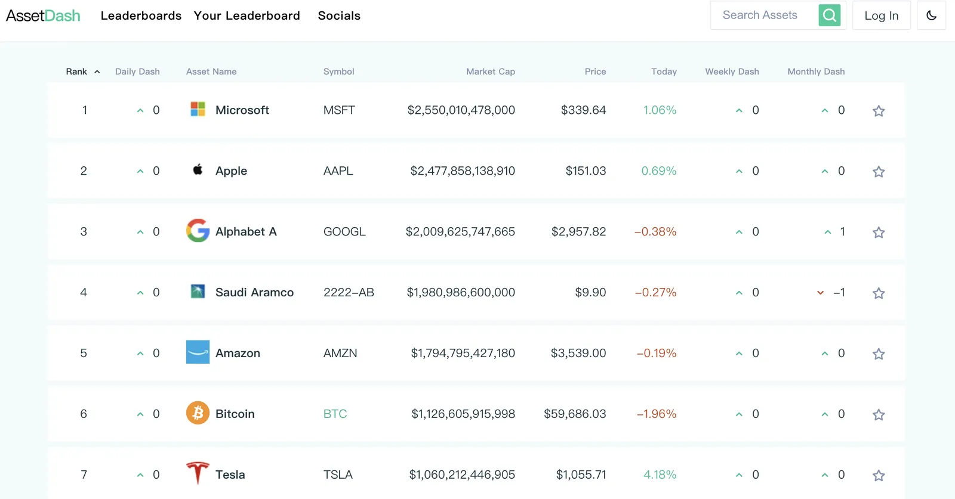Click the Bitcoin logo icon

[x=198, y=413]
